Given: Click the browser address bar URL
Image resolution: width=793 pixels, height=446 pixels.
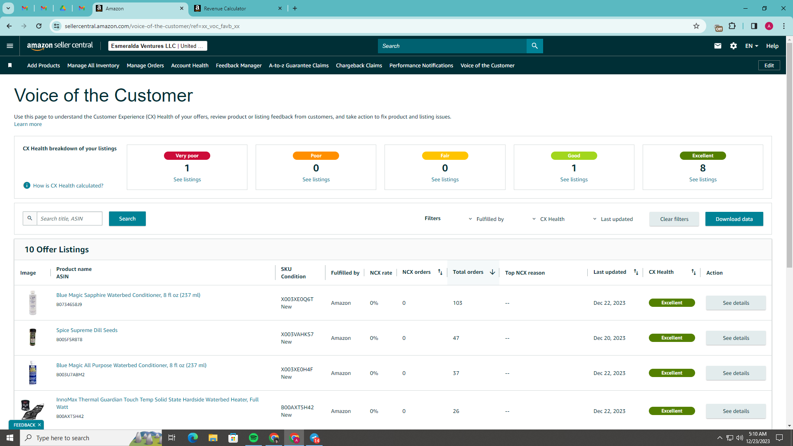Looking at the screenshot, I should point(152,26).
